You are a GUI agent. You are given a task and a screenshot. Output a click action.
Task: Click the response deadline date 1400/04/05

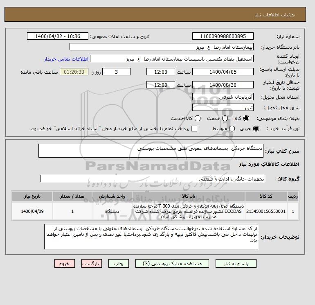(x=223, y=72)
